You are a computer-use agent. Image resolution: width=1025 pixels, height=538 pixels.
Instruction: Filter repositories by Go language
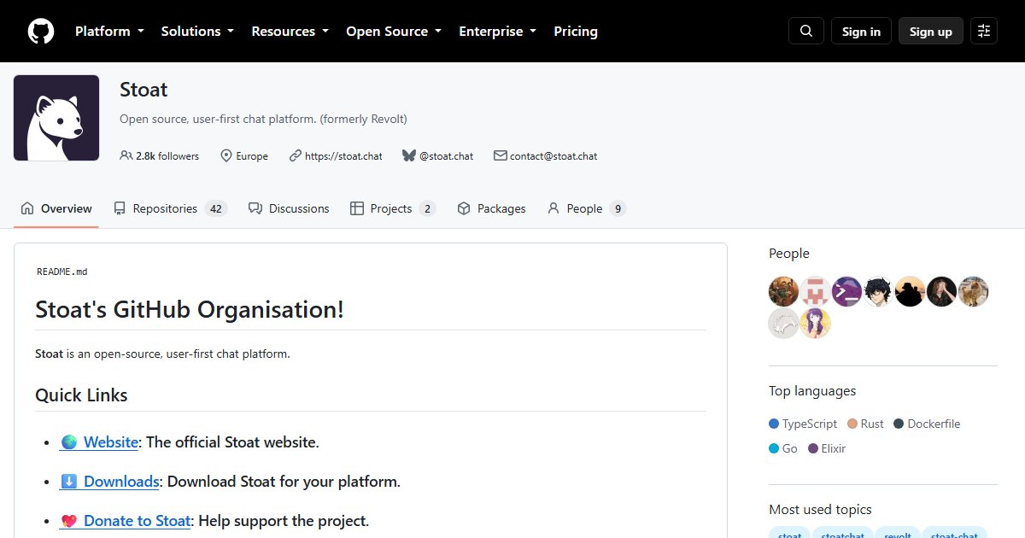click(x=783, y=448)
